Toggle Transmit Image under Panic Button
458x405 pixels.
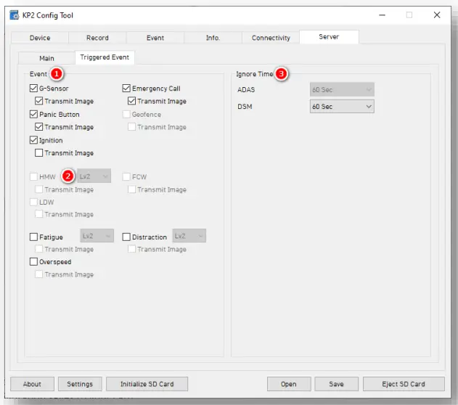pos(39,127)
